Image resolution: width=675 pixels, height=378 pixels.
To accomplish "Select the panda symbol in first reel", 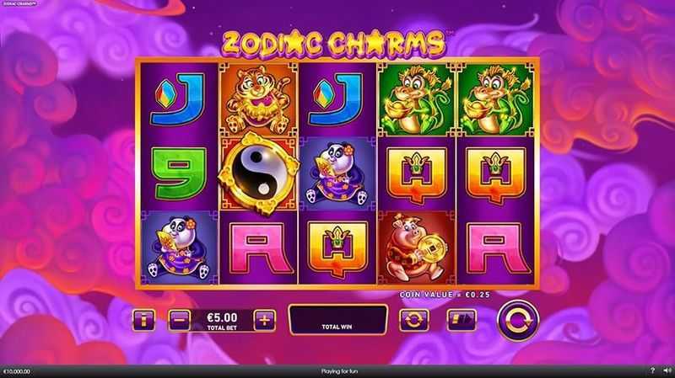I will 179,248.
